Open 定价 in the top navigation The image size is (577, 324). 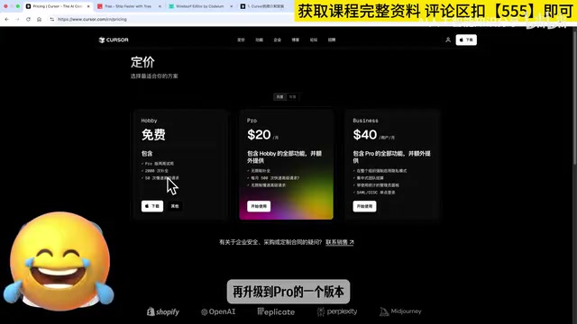pyautogui.click(x=241, y=40)
